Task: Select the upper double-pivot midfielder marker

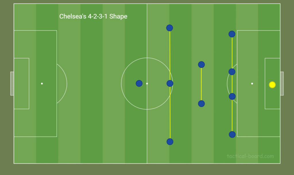Action: click(201, 64)
